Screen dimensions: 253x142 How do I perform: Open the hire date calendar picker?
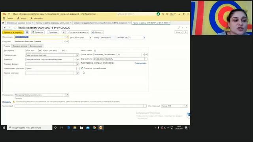point(40,50)
